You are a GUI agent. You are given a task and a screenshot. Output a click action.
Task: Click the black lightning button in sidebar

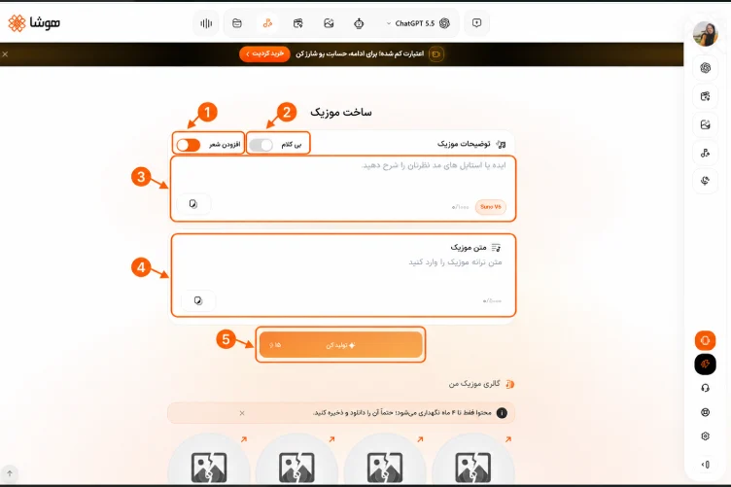click(x=705, y=364)
